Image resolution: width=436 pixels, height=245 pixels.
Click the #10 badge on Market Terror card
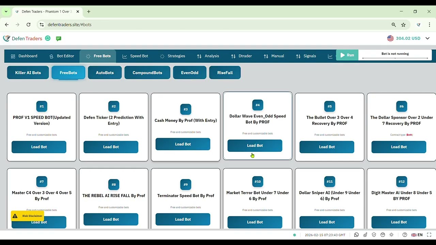point(258,182)
